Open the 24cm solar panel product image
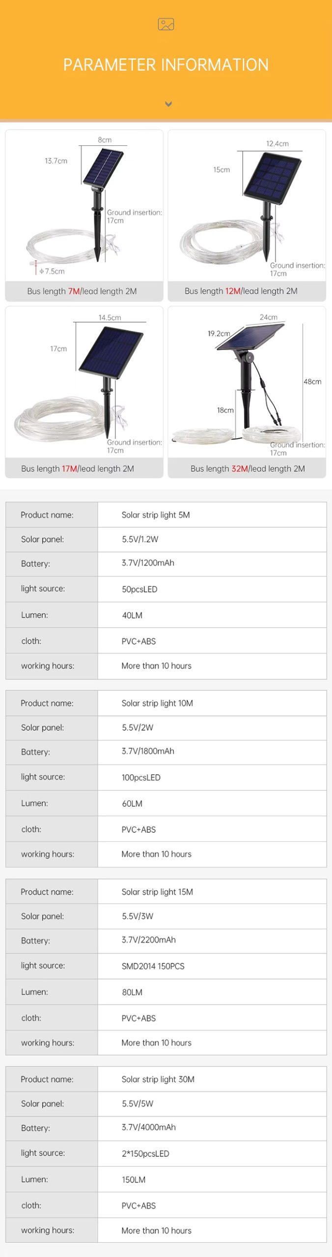This screenshot has width=332, height=1257. (247, 383)
